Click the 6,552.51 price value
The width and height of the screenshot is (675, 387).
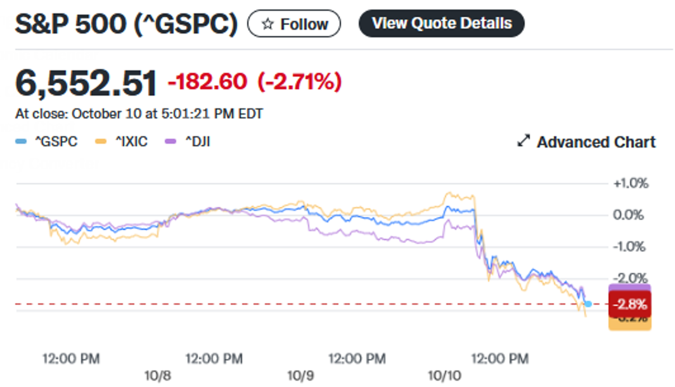click(86, 84)
